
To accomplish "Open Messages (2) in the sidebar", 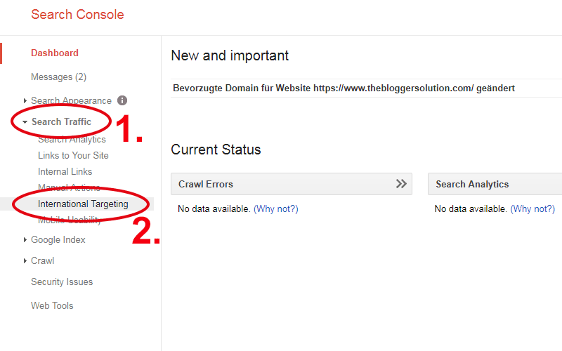I will (58, 77).
